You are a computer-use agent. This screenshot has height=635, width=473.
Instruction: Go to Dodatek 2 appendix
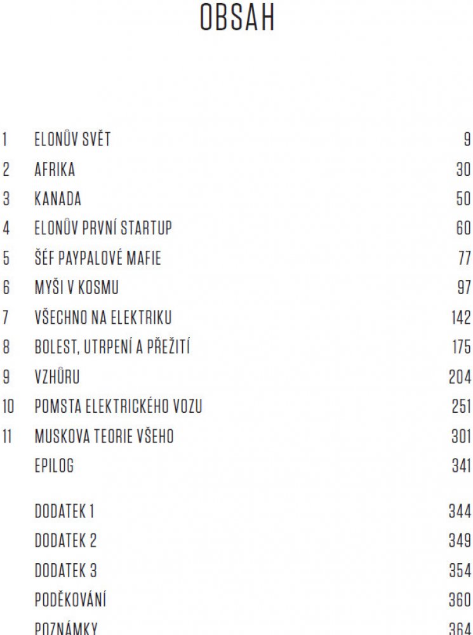(x=65, y=540)
